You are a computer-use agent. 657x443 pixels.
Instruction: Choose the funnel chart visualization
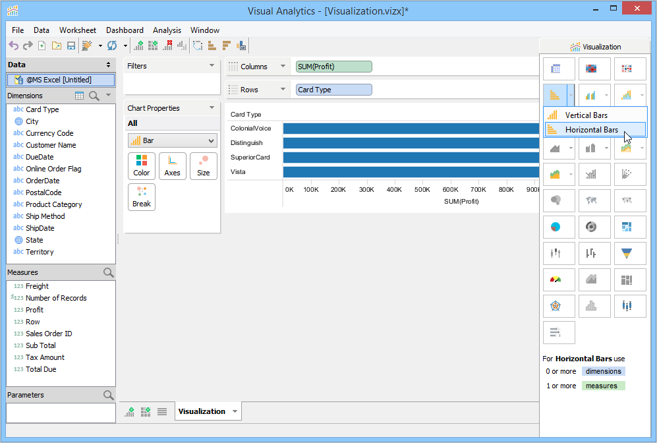pos(626,252)
